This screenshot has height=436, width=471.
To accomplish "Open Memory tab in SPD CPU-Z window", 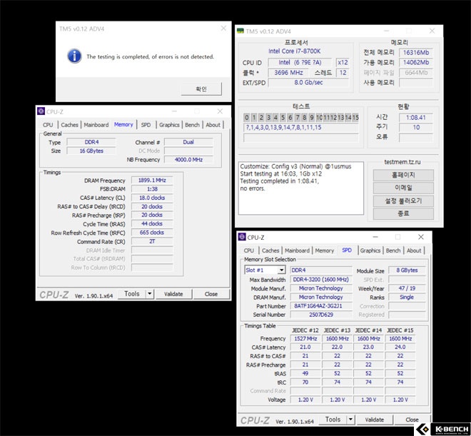I will [325, 250].
